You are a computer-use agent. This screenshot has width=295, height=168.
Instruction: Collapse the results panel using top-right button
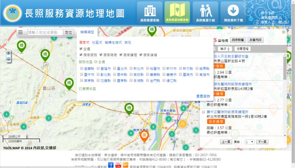point(284,32)
